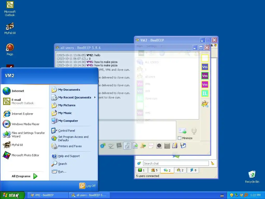Select the Recycle Bin desktop icon
The image size is (265, 199).
coord(252,177)
